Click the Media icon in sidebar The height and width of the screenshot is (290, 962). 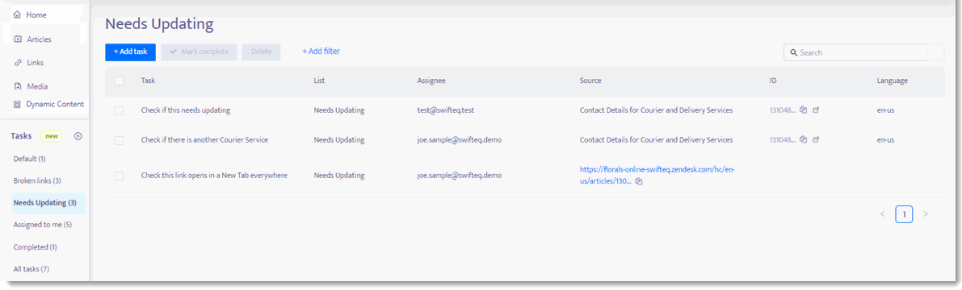click(18, 86)
